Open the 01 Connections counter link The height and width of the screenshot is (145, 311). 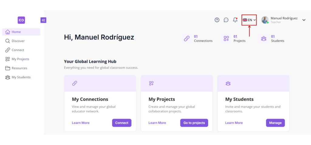pyautogui.click(x=196, y=36)
